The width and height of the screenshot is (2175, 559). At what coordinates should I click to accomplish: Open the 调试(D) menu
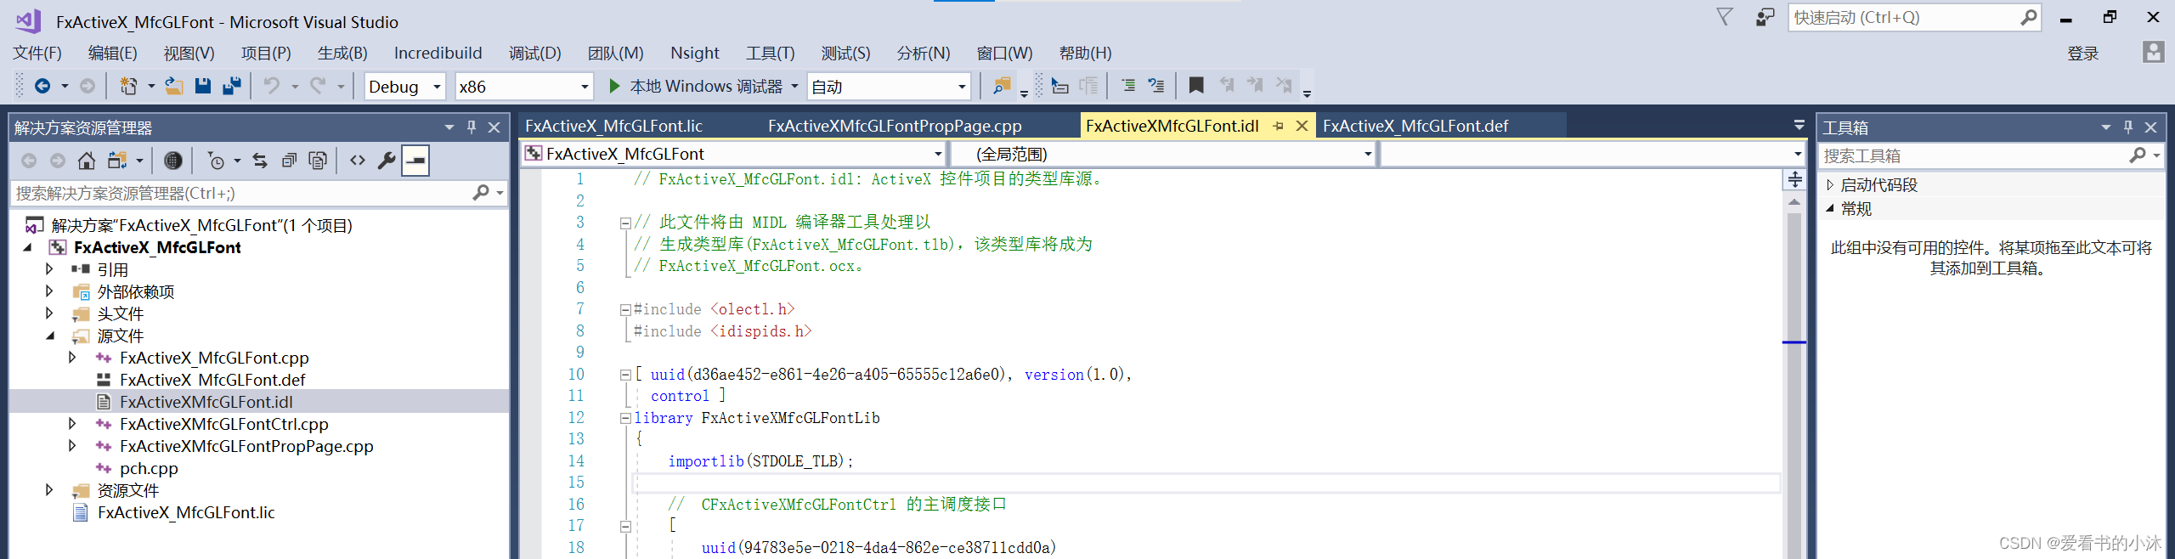(534, 53)
